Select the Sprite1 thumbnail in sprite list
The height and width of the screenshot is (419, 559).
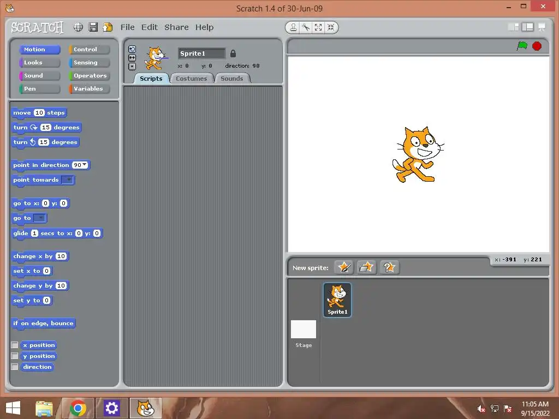coord(337,300)
